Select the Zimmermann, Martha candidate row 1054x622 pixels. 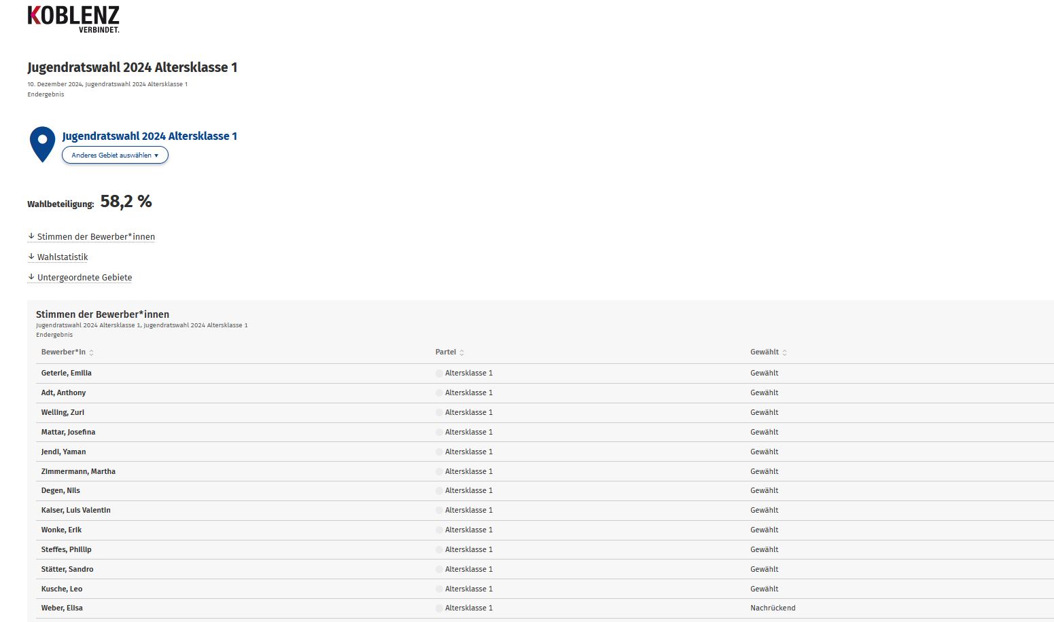coord(78,471)
